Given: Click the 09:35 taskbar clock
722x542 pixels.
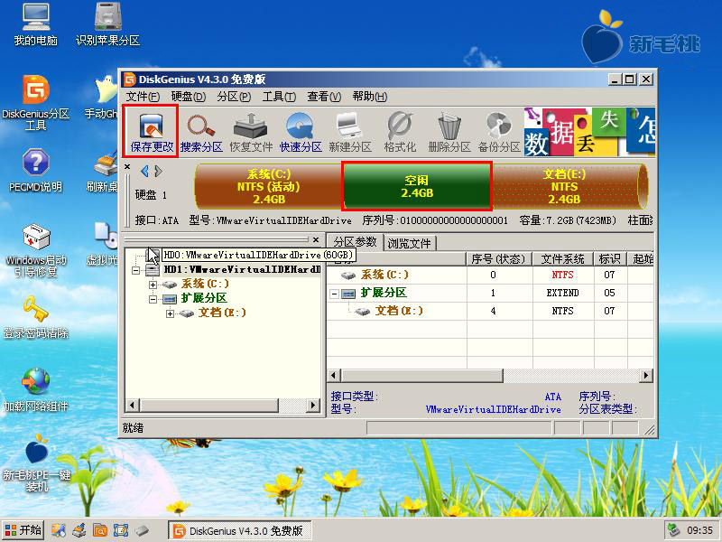Looking at the screenshot, I should (x=699, y=530).
